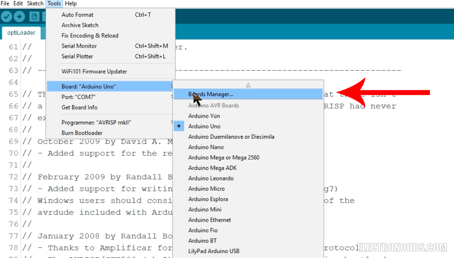Select the Arduino BT board
The height and width of the screenshot is (258, 454).
(x=248, y=241)
